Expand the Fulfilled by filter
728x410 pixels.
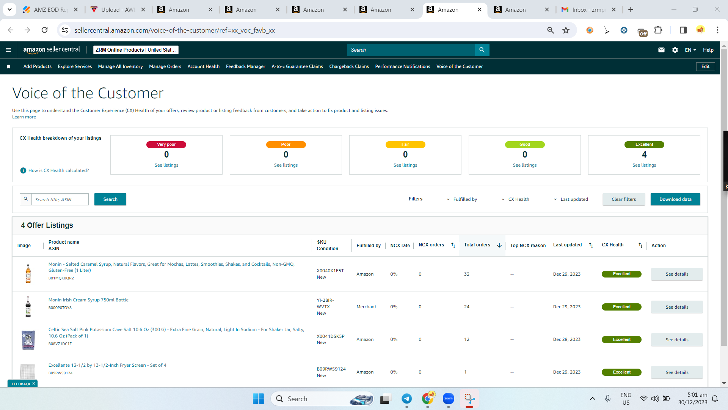pyautogui.click(x=461, y=199)
